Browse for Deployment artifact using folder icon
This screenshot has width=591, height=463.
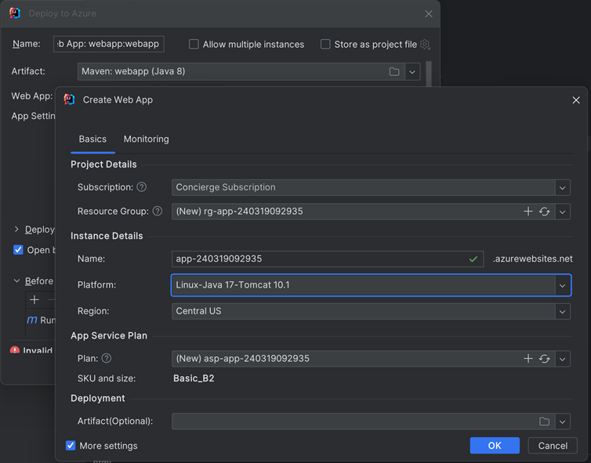click(x=545, y=421)
